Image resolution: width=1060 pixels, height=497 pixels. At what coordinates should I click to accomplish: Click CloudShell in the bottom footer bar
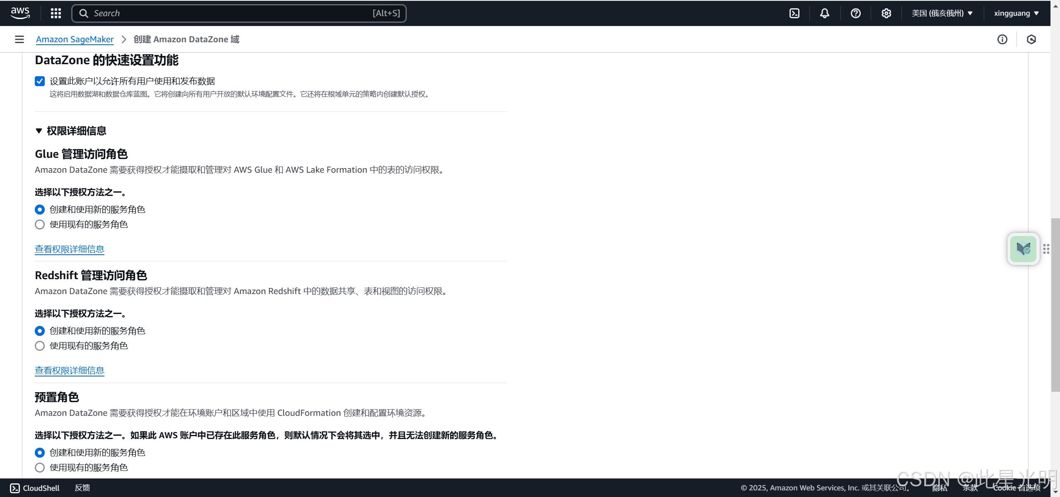click(35, 488)
